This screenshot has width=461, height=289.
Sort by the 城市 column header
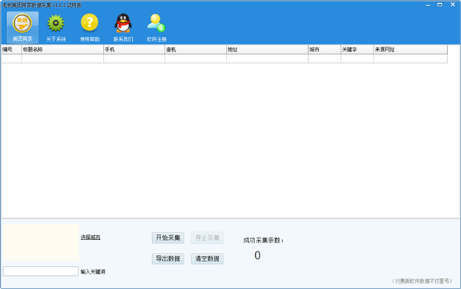pos(324,49)
